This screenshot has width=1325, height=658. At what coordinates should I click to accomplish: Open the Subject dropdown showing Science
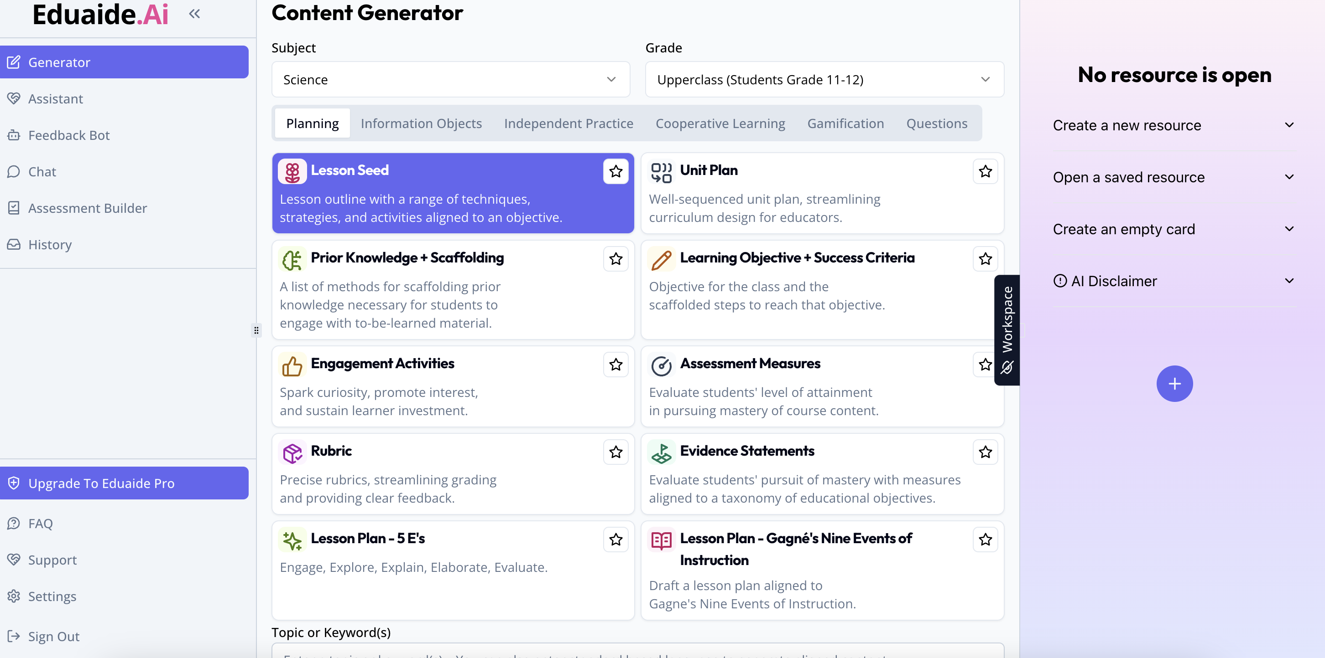tap(451, 80)
